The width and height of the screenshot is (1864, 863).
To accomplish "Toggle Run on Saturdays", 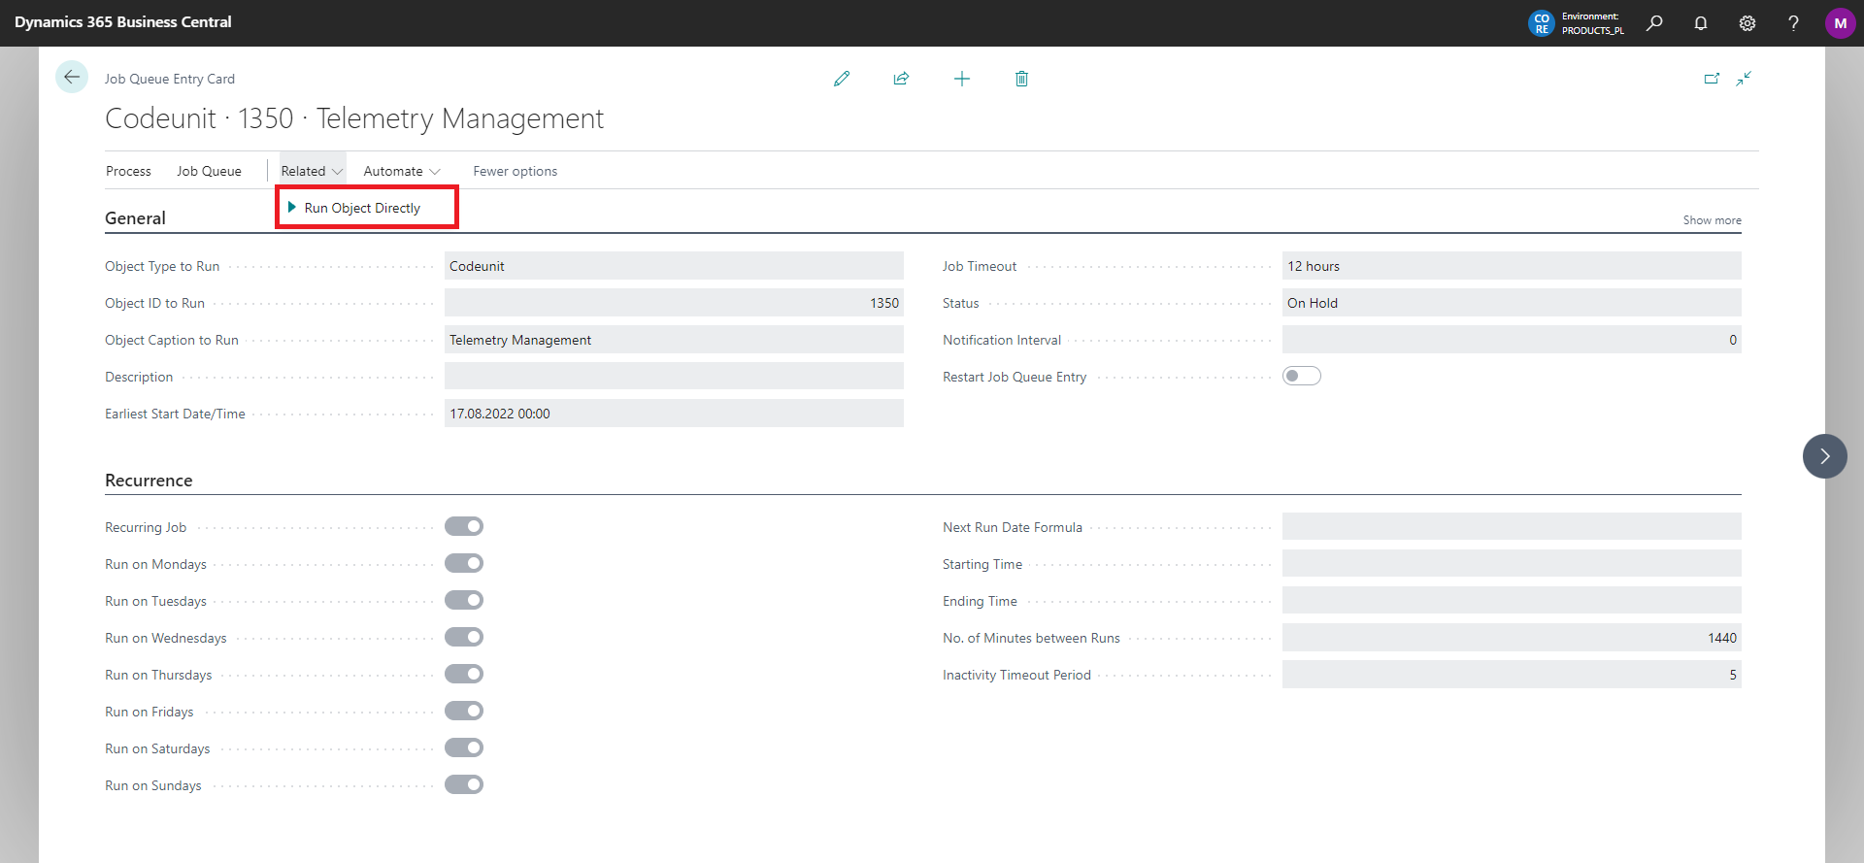I will tap(464, 747).
